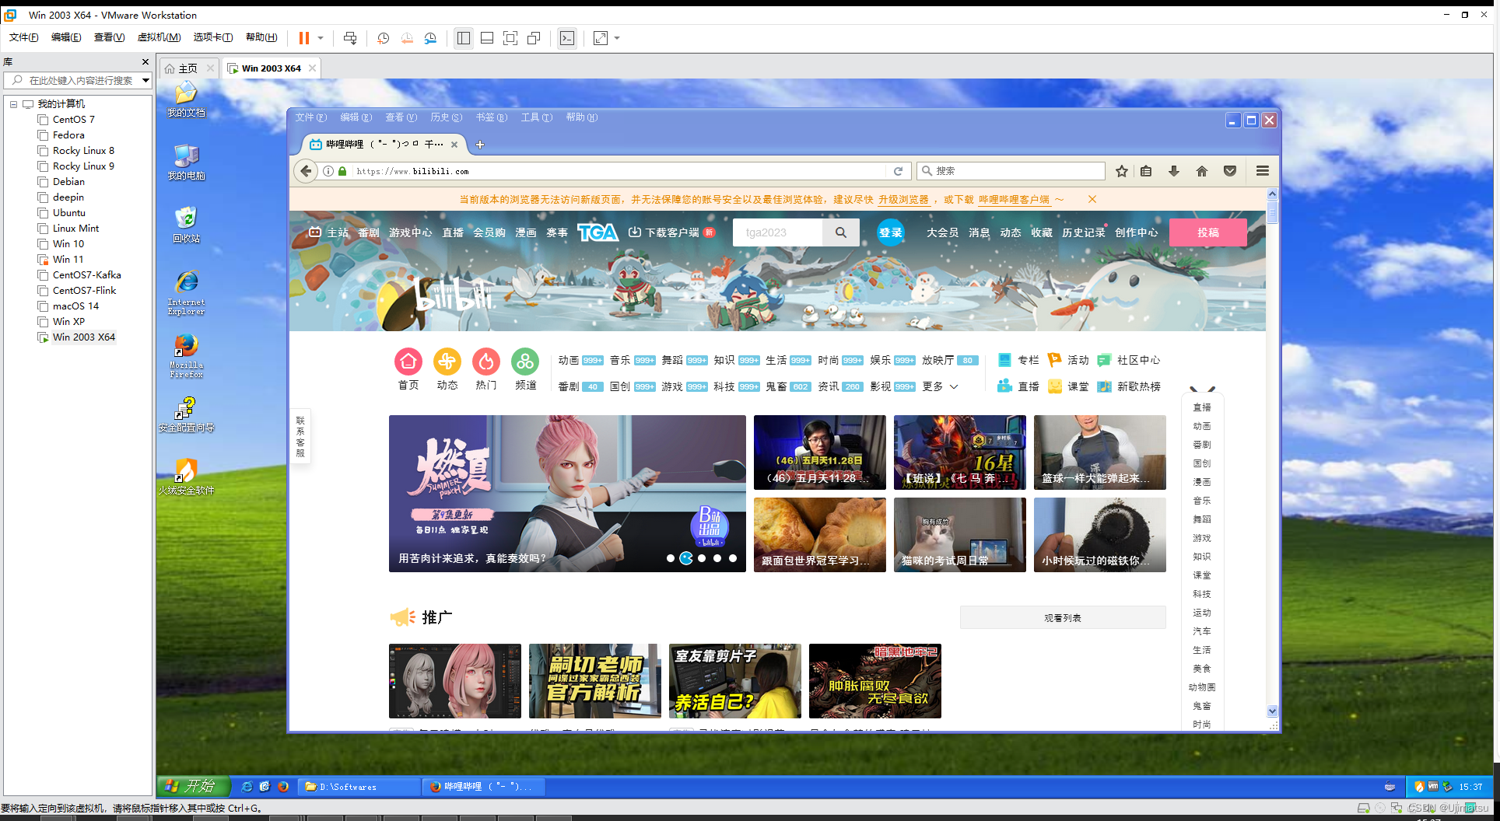Screen dimensions: 1500x821
Task: Open the pause button dropdown arrow in VMware
Action: (x=321, y=38)
